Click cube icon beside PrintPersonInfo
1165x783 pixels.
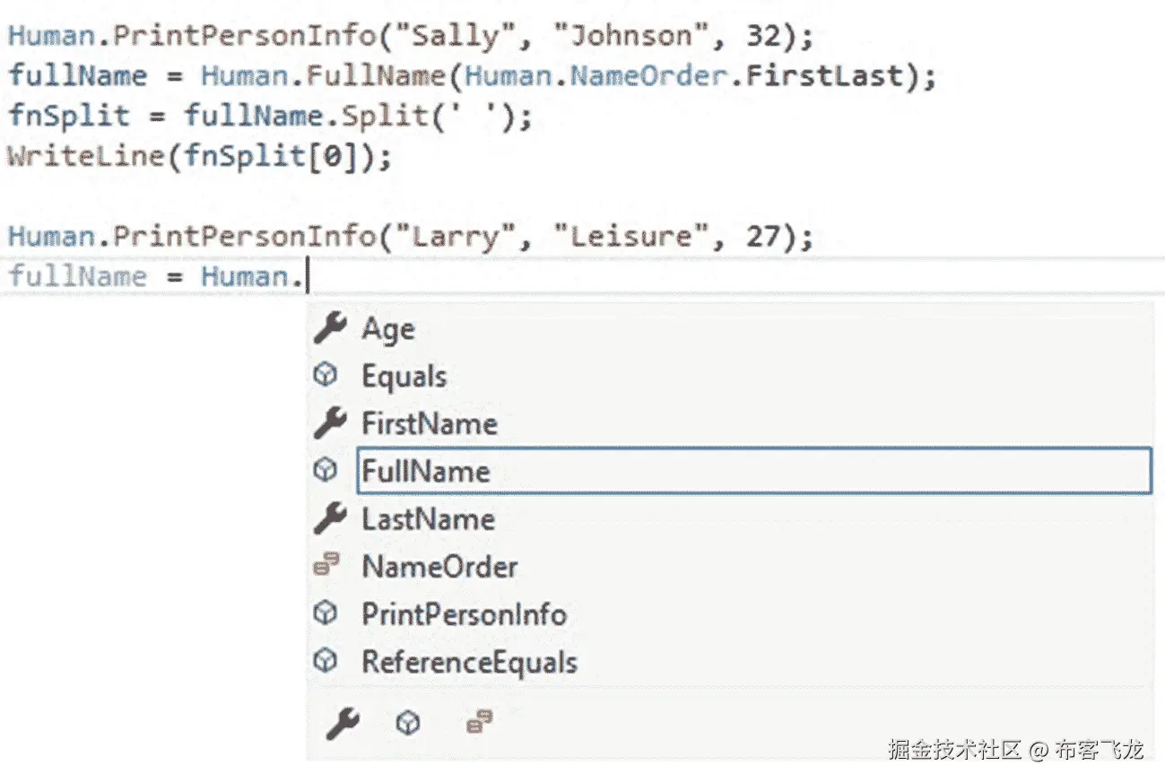(x=326, y=613)
